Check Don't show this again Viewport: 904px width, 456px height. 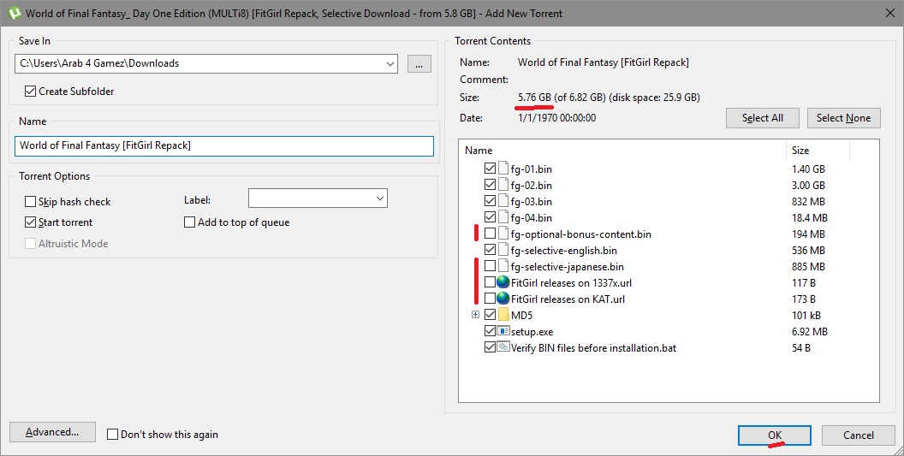[x=112, y=434]
